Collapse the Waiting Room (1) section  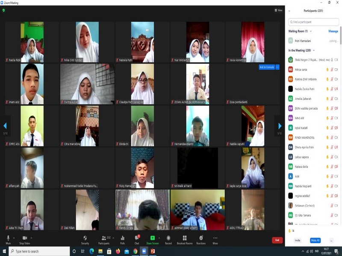(x=311, y=31)
